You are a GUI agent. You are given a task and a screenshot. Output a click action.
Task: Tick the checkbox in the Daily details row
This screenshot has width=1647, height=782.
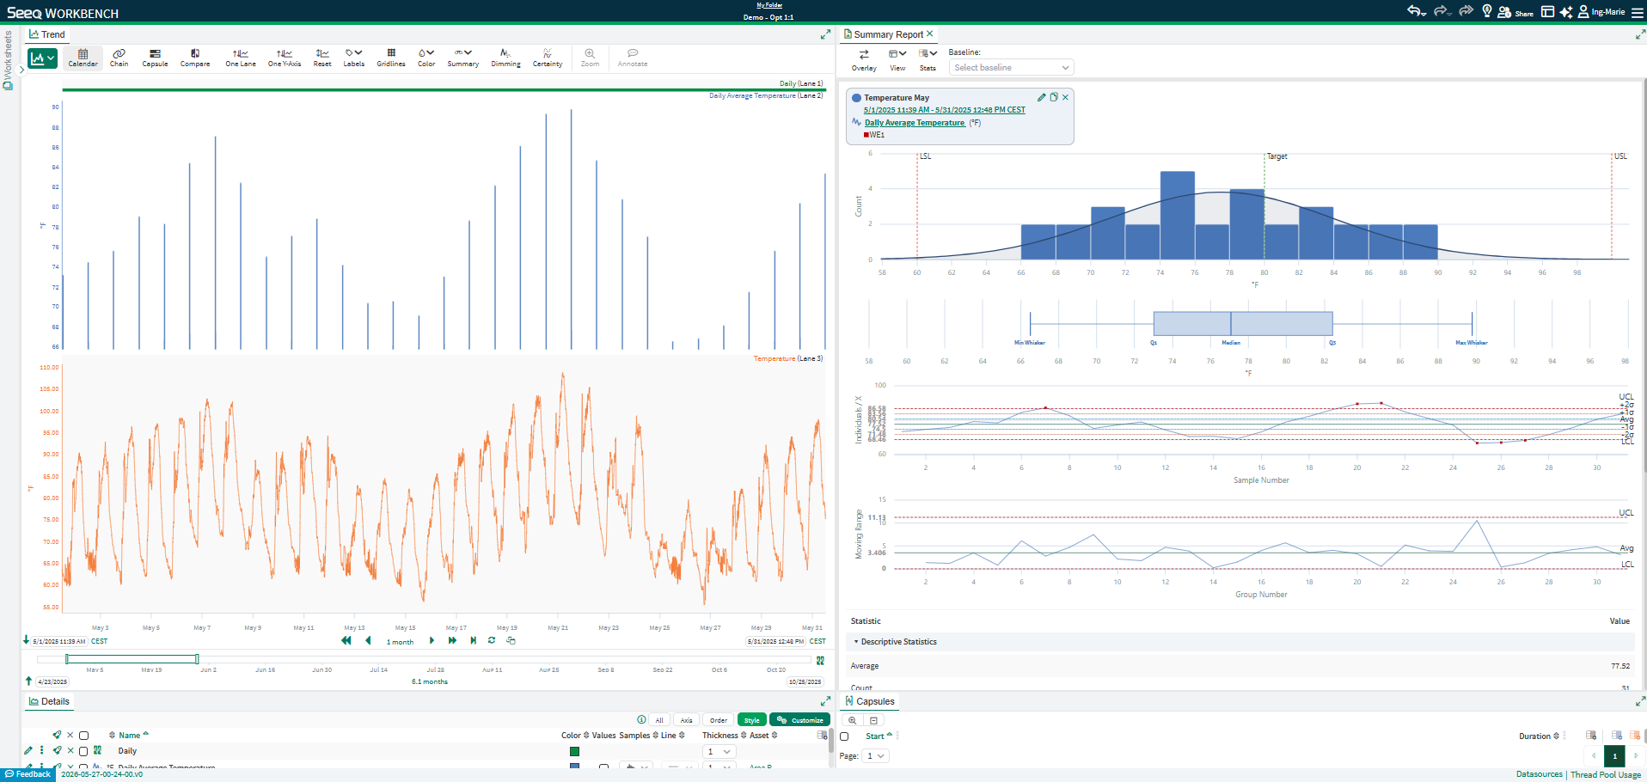(x=83, y=751)
